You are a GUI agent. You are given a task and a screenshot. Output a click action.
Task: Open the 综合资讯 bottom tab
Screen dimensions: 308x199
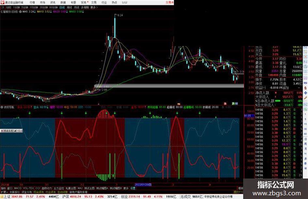[x=39, y=192]
